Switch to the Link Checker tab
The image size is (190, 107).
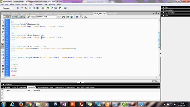[59, 87]
